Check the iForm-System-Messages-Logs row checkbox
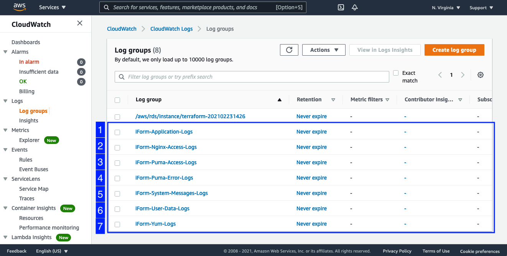The image size is (507, 256). (117, 193)
